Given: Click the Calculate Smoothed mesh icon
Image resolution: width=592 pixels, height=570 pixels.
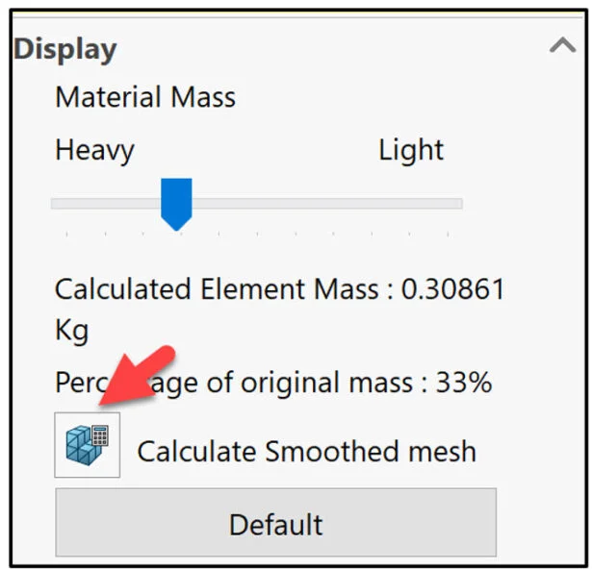Looking at the screenshot, I should 88,446.
